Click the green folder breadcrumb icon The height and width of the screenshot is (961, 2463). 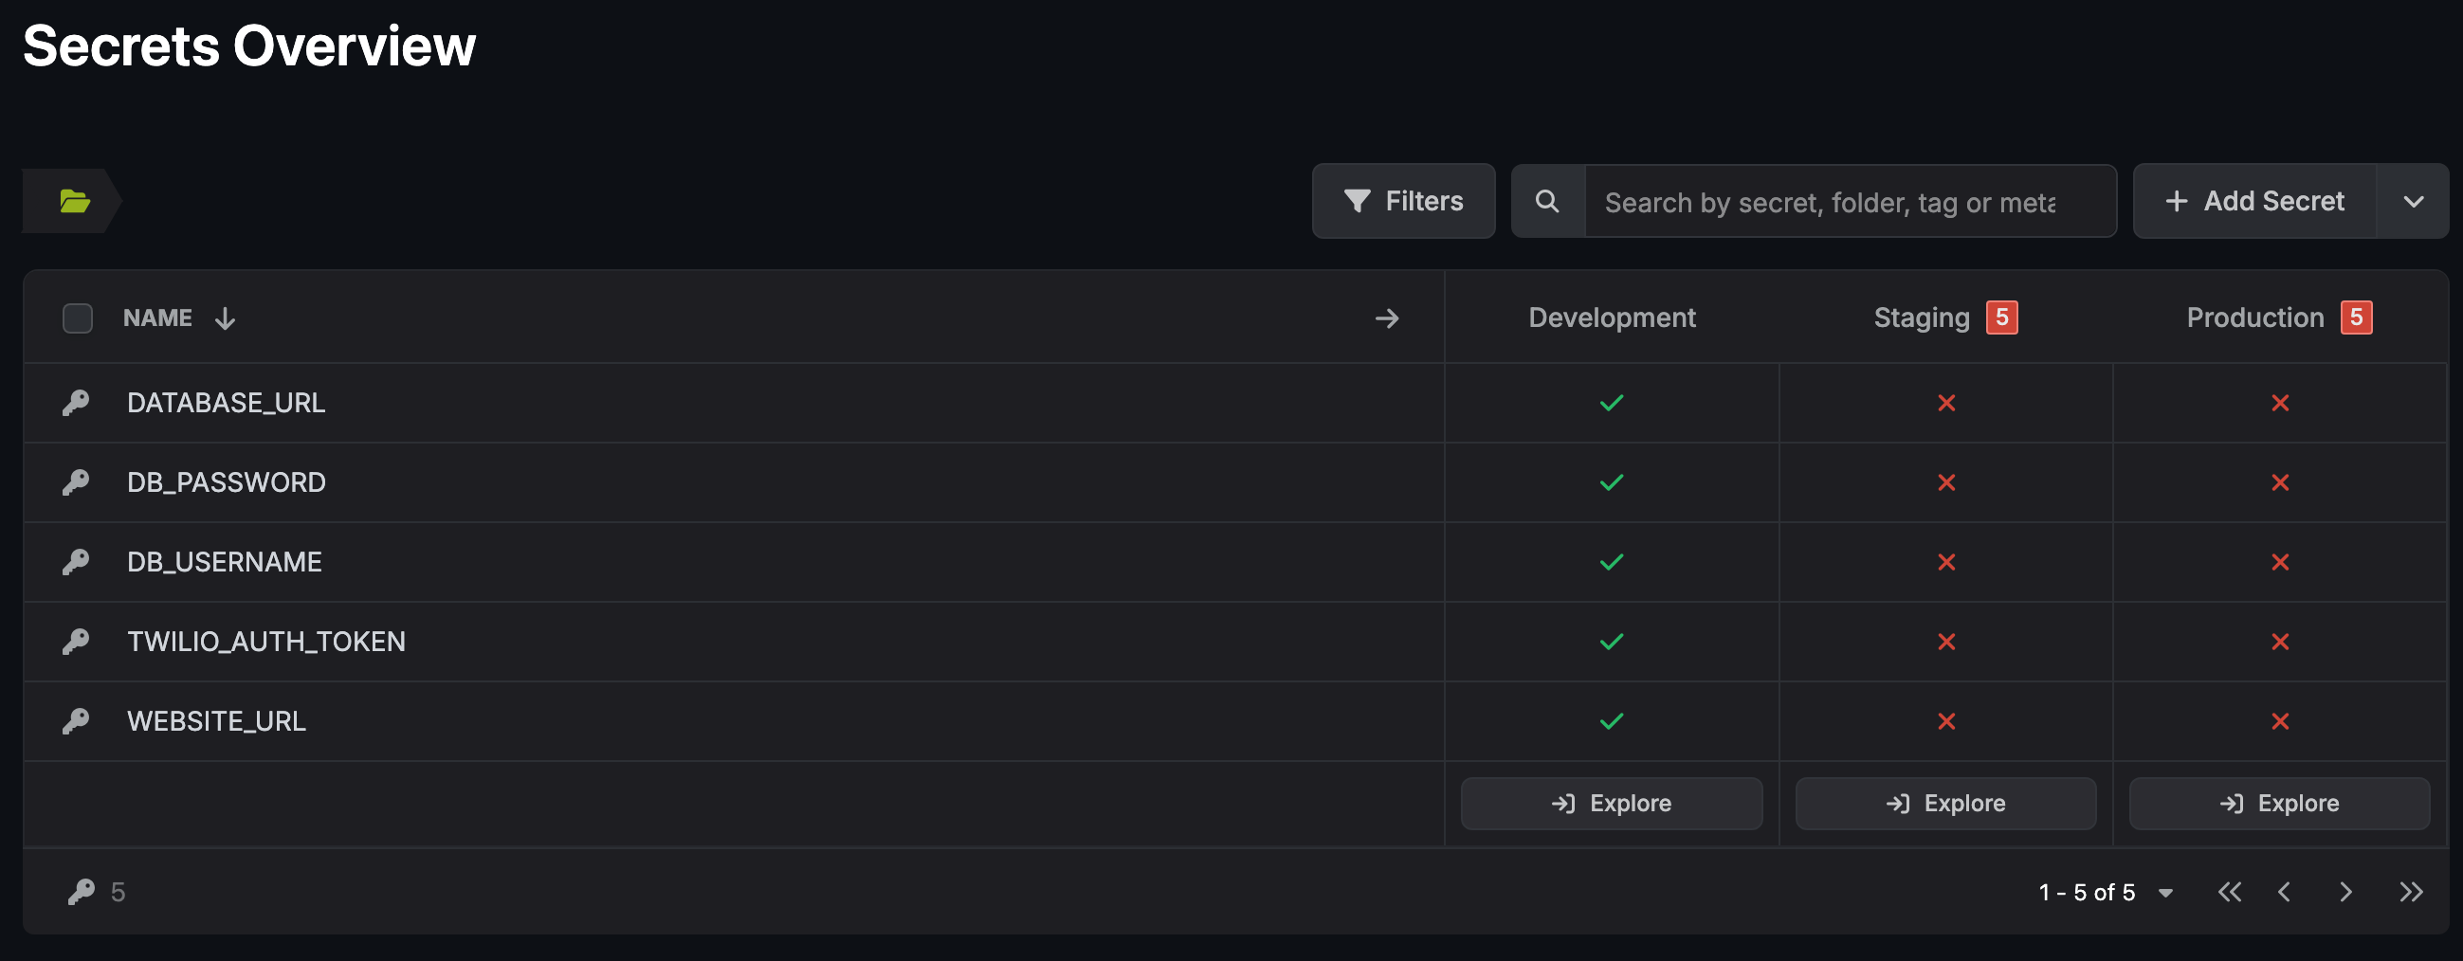(x=75, y=201)
